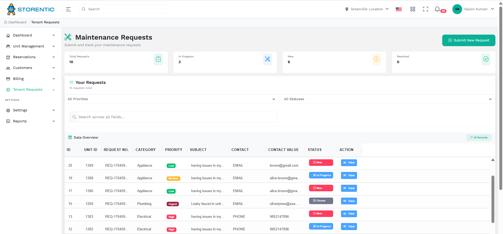Sort by PRIORITY column header
Viewport: 503px width, 234px height.
[174, 150]
